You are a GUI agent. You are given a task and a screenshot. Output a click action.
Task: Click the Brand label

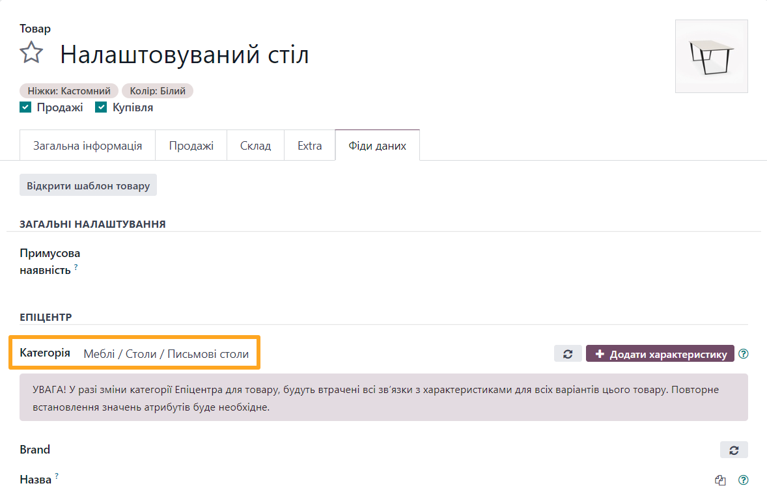click(x=35, y=450)
